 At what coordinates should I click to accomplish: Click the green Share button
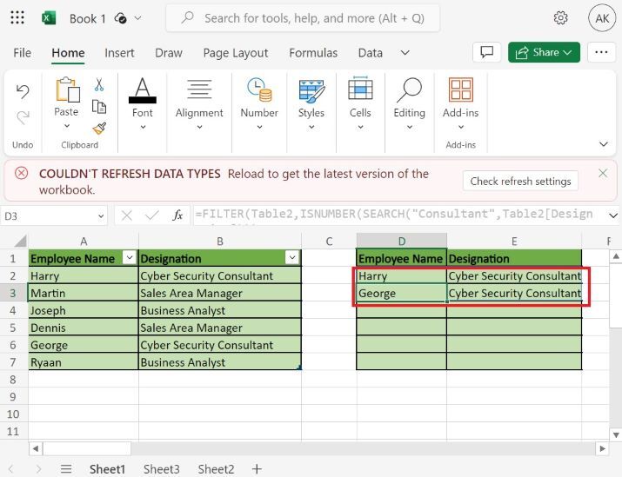point(544,52)
